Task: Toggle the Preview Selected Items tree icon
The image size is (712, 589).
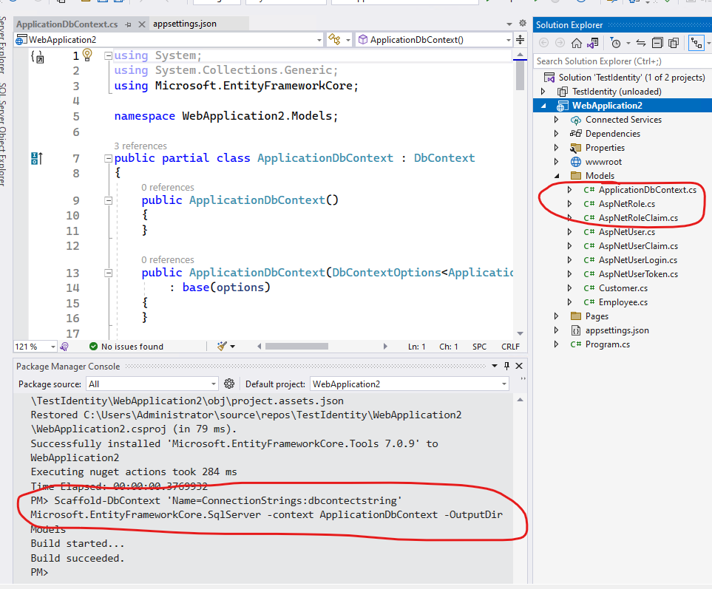Action: [696, 43]
